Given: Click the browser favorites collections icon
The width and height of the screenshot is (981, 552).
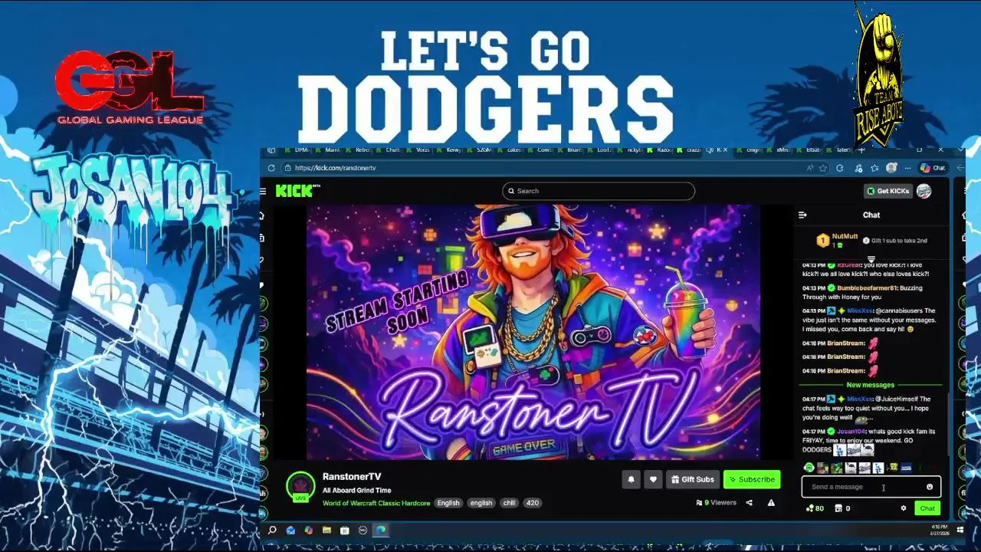Looking at the screenshot, I should [876, 168].
